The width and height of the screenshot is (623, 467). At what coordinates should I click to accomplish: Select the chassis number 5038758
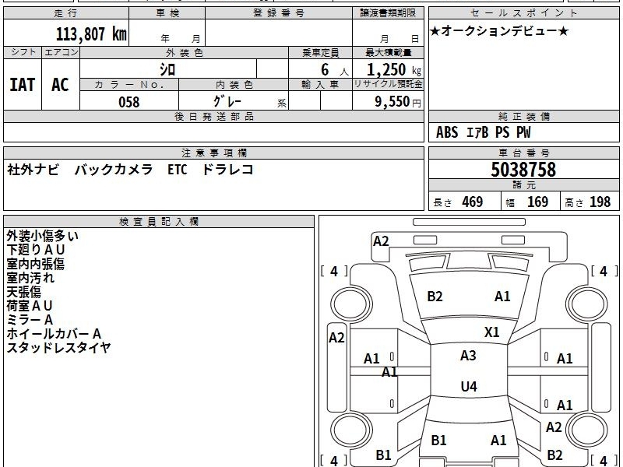[x=523, y=170]
